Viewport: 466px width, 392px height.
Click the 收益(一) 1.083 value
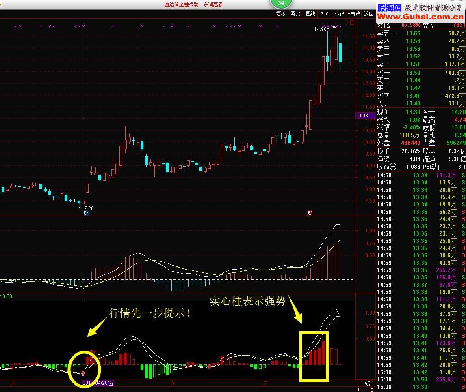pyautogui.click(x=413, y=167)
